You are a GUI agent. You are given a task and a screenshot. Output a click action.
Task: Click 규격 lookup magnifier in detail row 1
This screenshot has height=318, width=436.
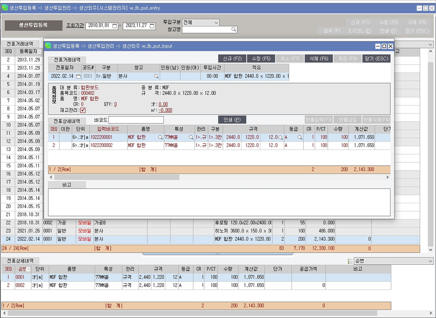click(280, 137)
